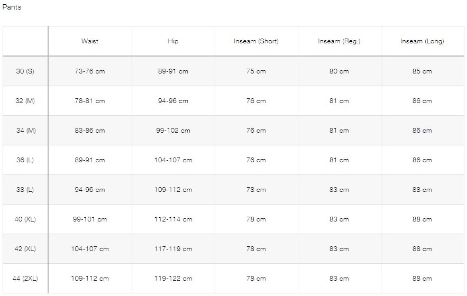
Task: Click the 42 (XL) size row label
Action: [x=25, y=249]
